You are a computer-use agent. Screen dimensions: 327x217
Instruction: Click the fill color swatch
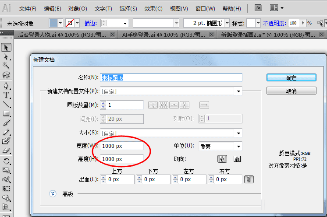pos(53,23)
